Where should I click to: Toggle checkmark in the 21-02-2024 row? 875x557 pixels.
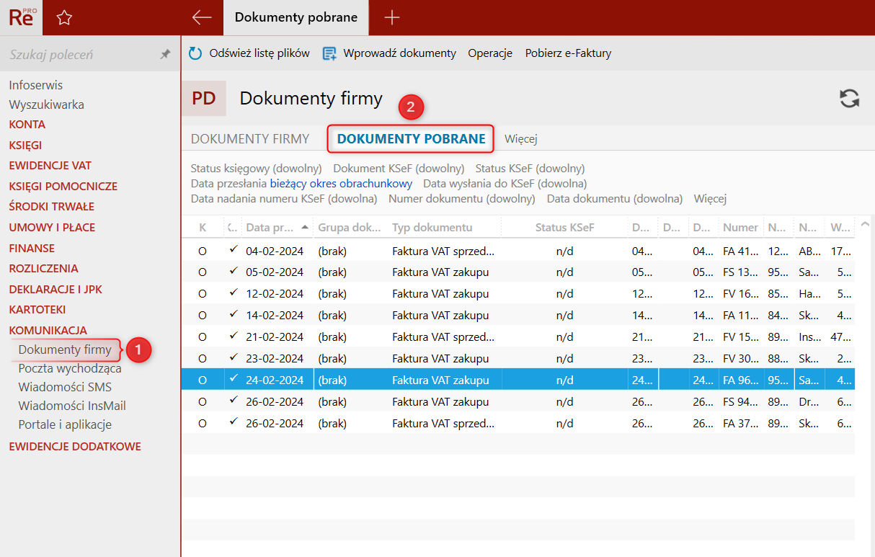pos(232,336)
